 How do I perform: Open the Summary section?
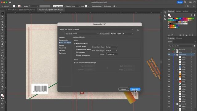tap(62, 53)
